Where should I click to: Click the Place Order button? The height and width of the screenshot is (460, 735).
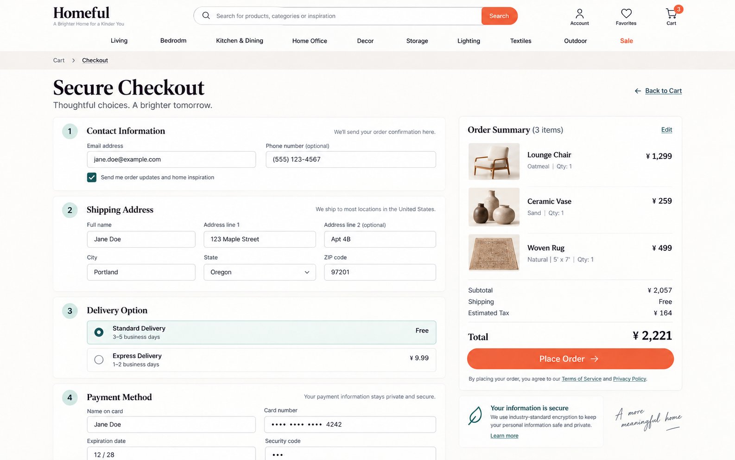[x=570, y=359]
